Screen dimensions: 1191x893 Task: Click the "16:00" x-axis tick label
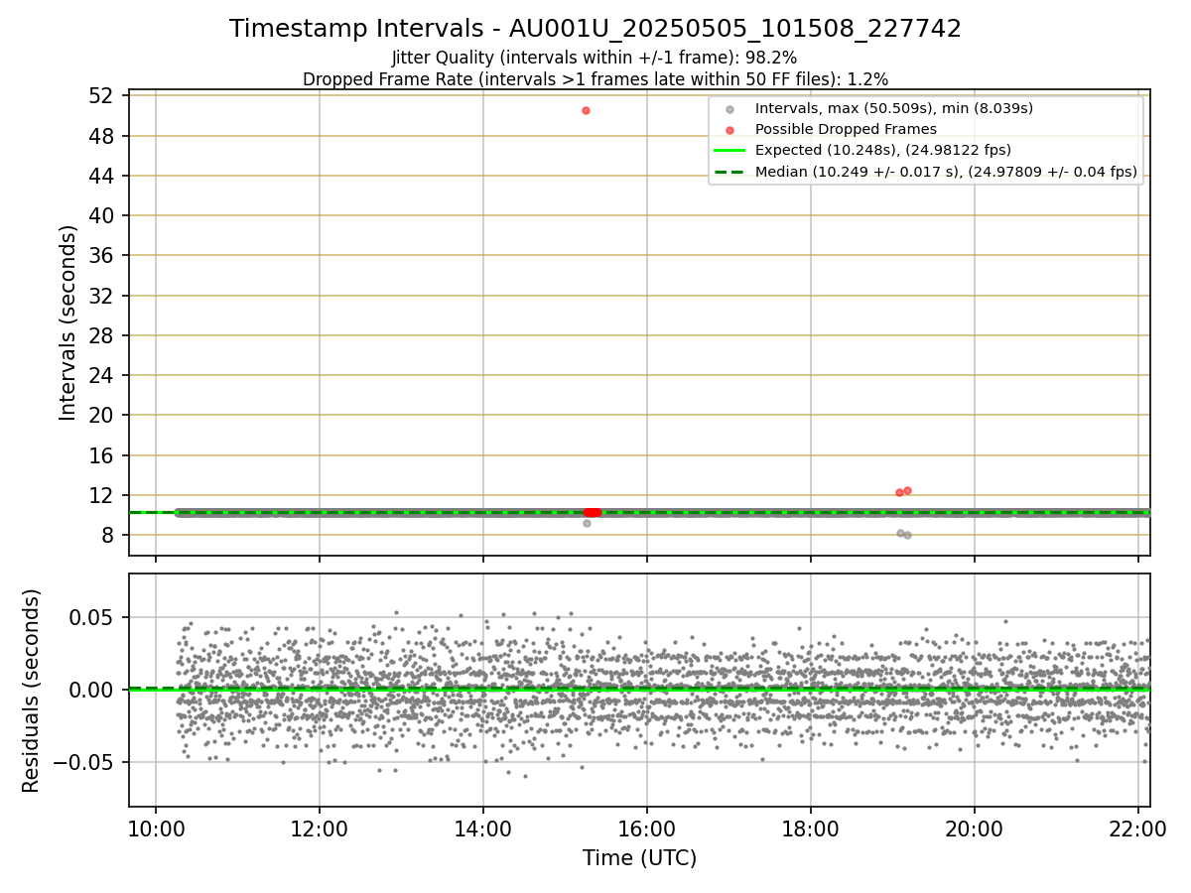click(x=647, y=829)
